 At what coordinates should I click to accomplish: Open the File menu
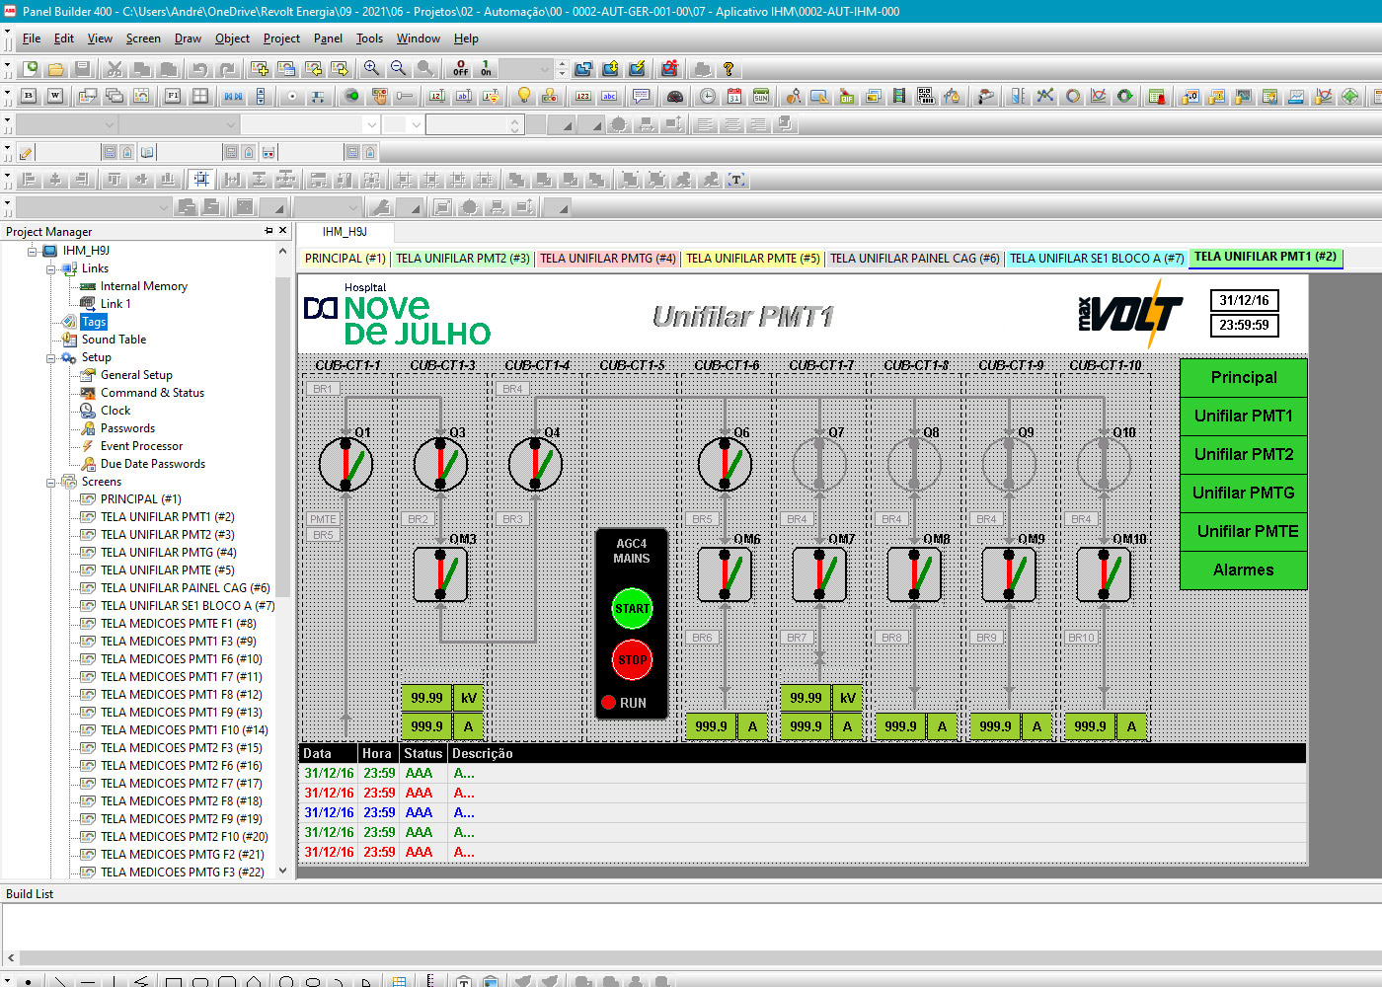32,38
